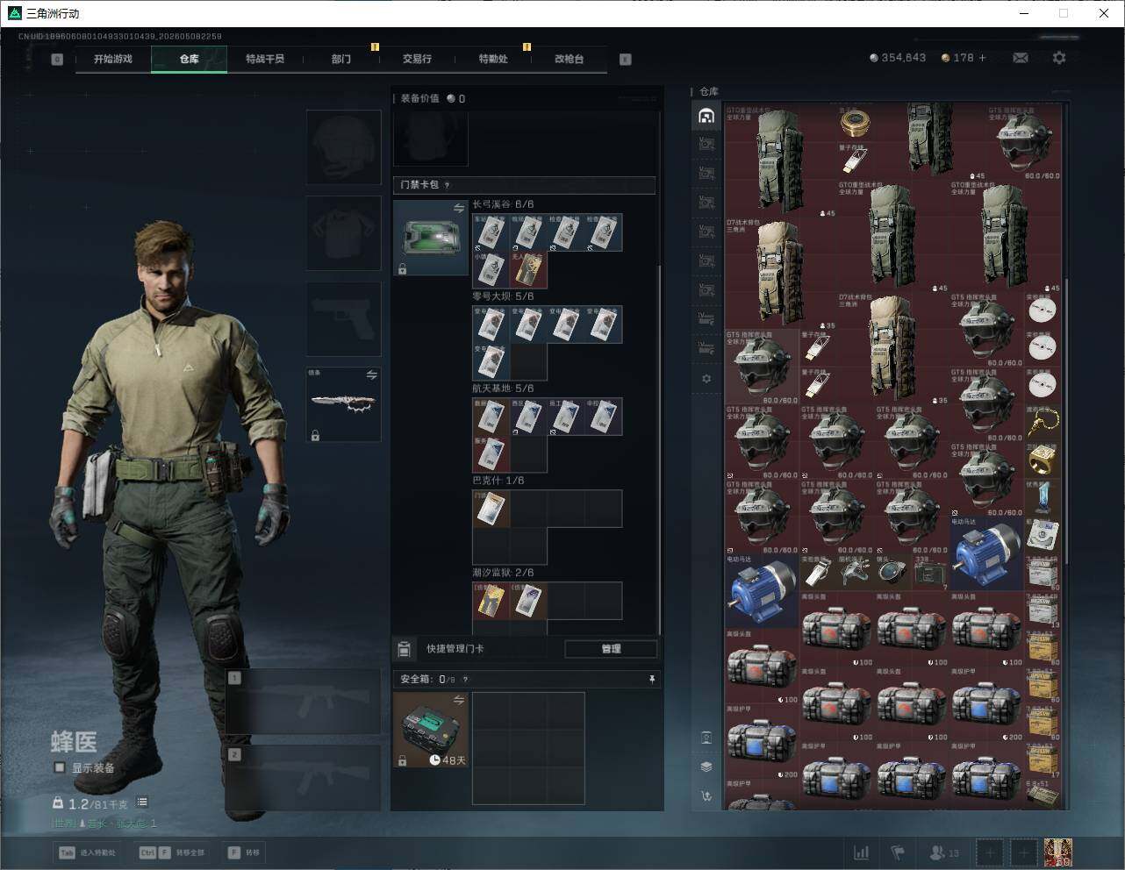1125x870 pixels.
Task: Open the flag icon in the bottom bar
Action: point(898,852)
